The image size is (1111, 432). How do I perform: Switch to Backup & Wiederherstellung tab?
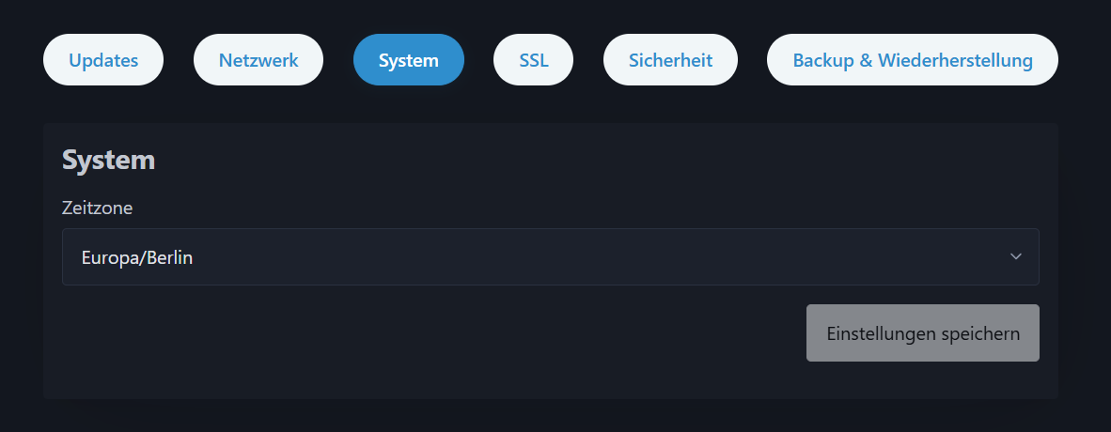913,60
